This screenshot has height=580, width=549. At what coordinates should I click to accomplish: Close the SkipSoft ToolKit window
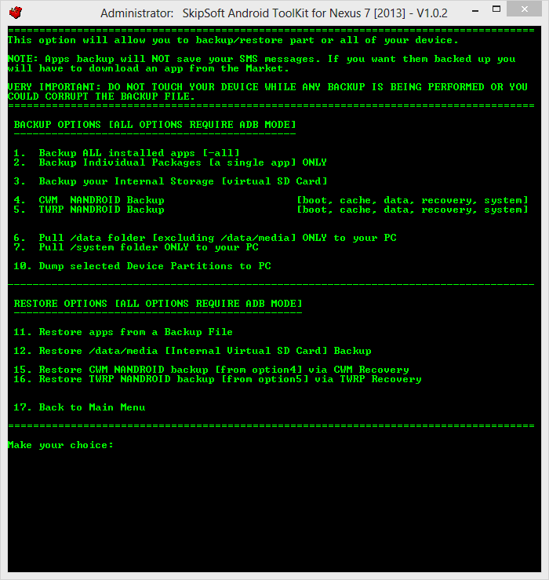click(524, 9)
